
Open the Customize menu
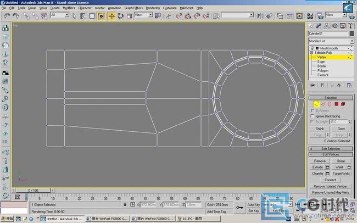pyautogui.click(x=170, y=8)
